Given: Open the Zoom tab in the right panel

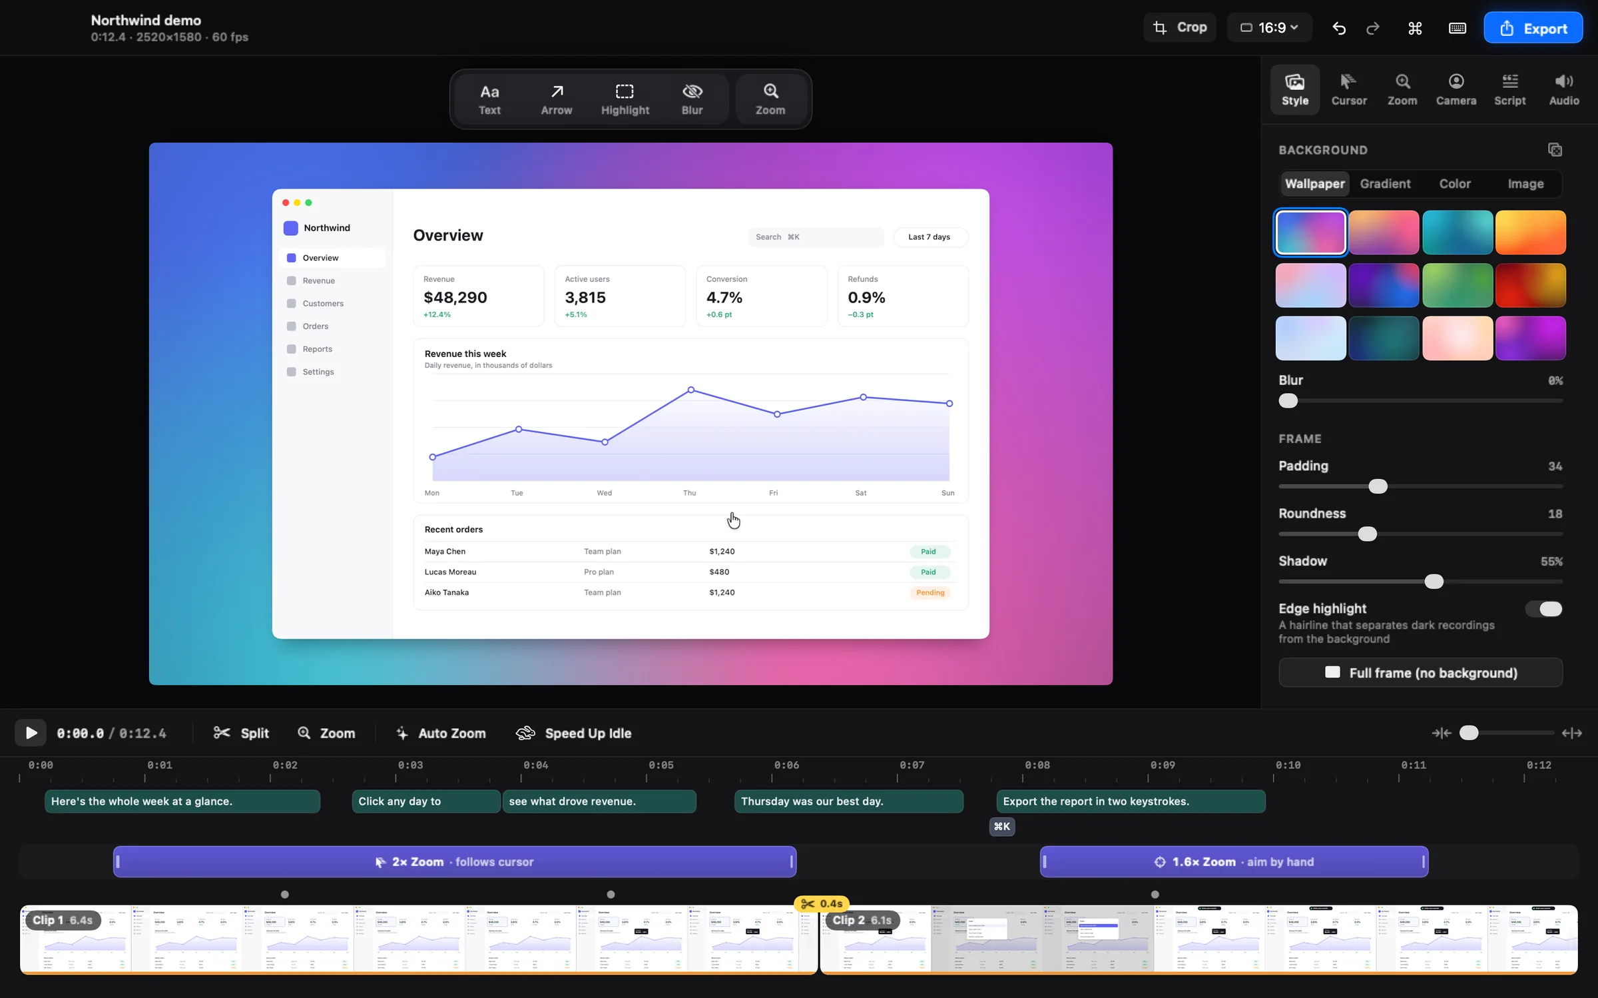Looking at the screenshot, I should pos(1402,89).
